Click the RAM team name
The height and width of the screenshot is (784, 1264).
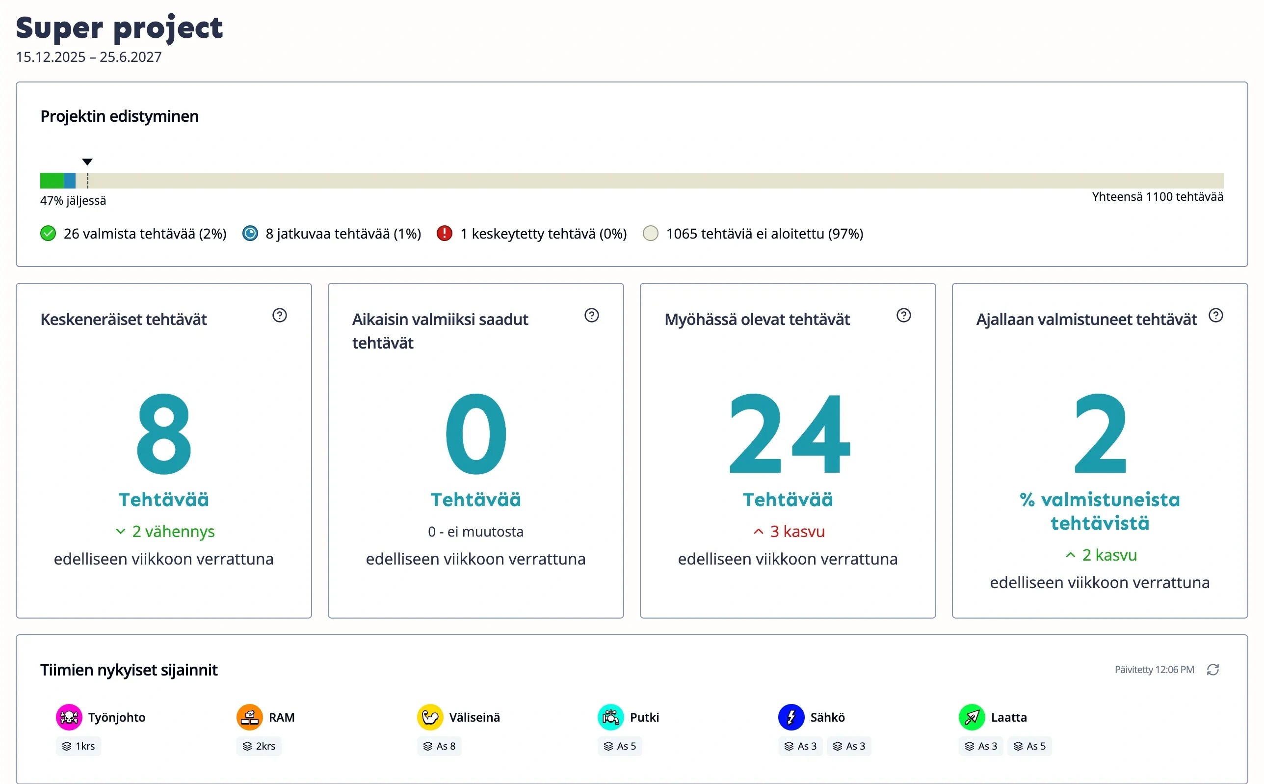click(x=282, y=717)
